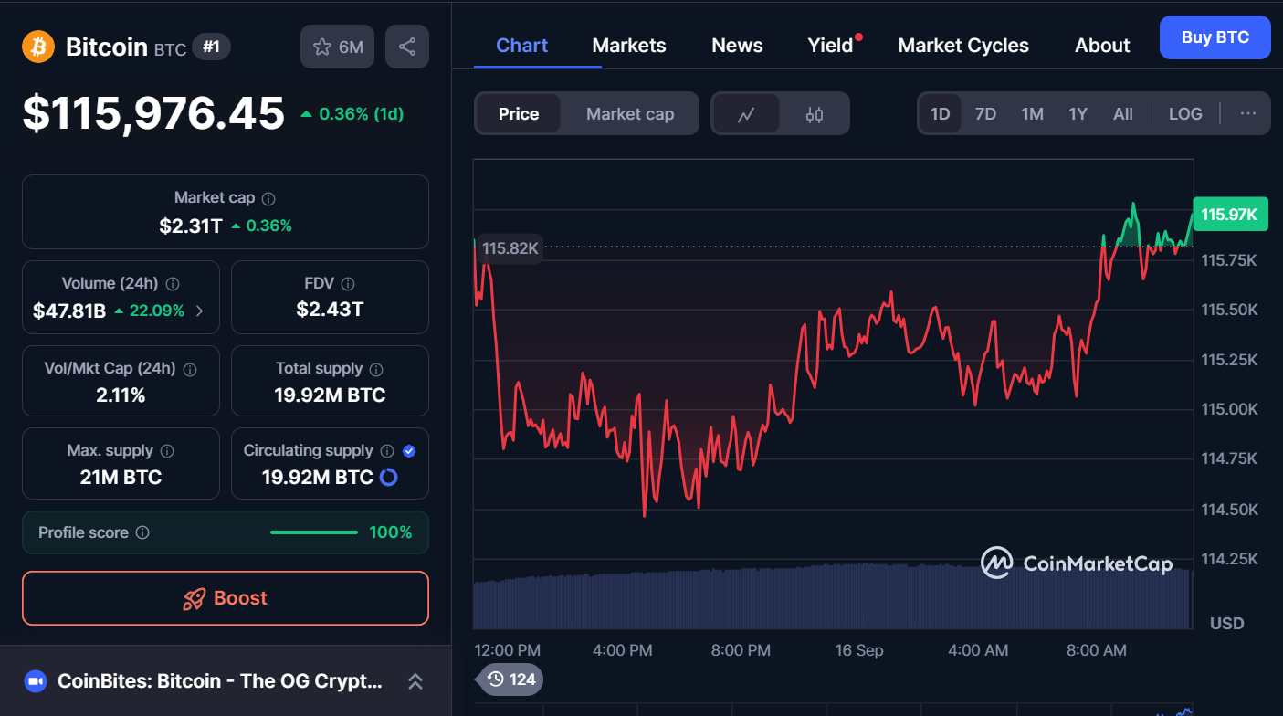Click the $47.81B volume value
Viewport: 1283px width, 716px height.
(69, 311)
